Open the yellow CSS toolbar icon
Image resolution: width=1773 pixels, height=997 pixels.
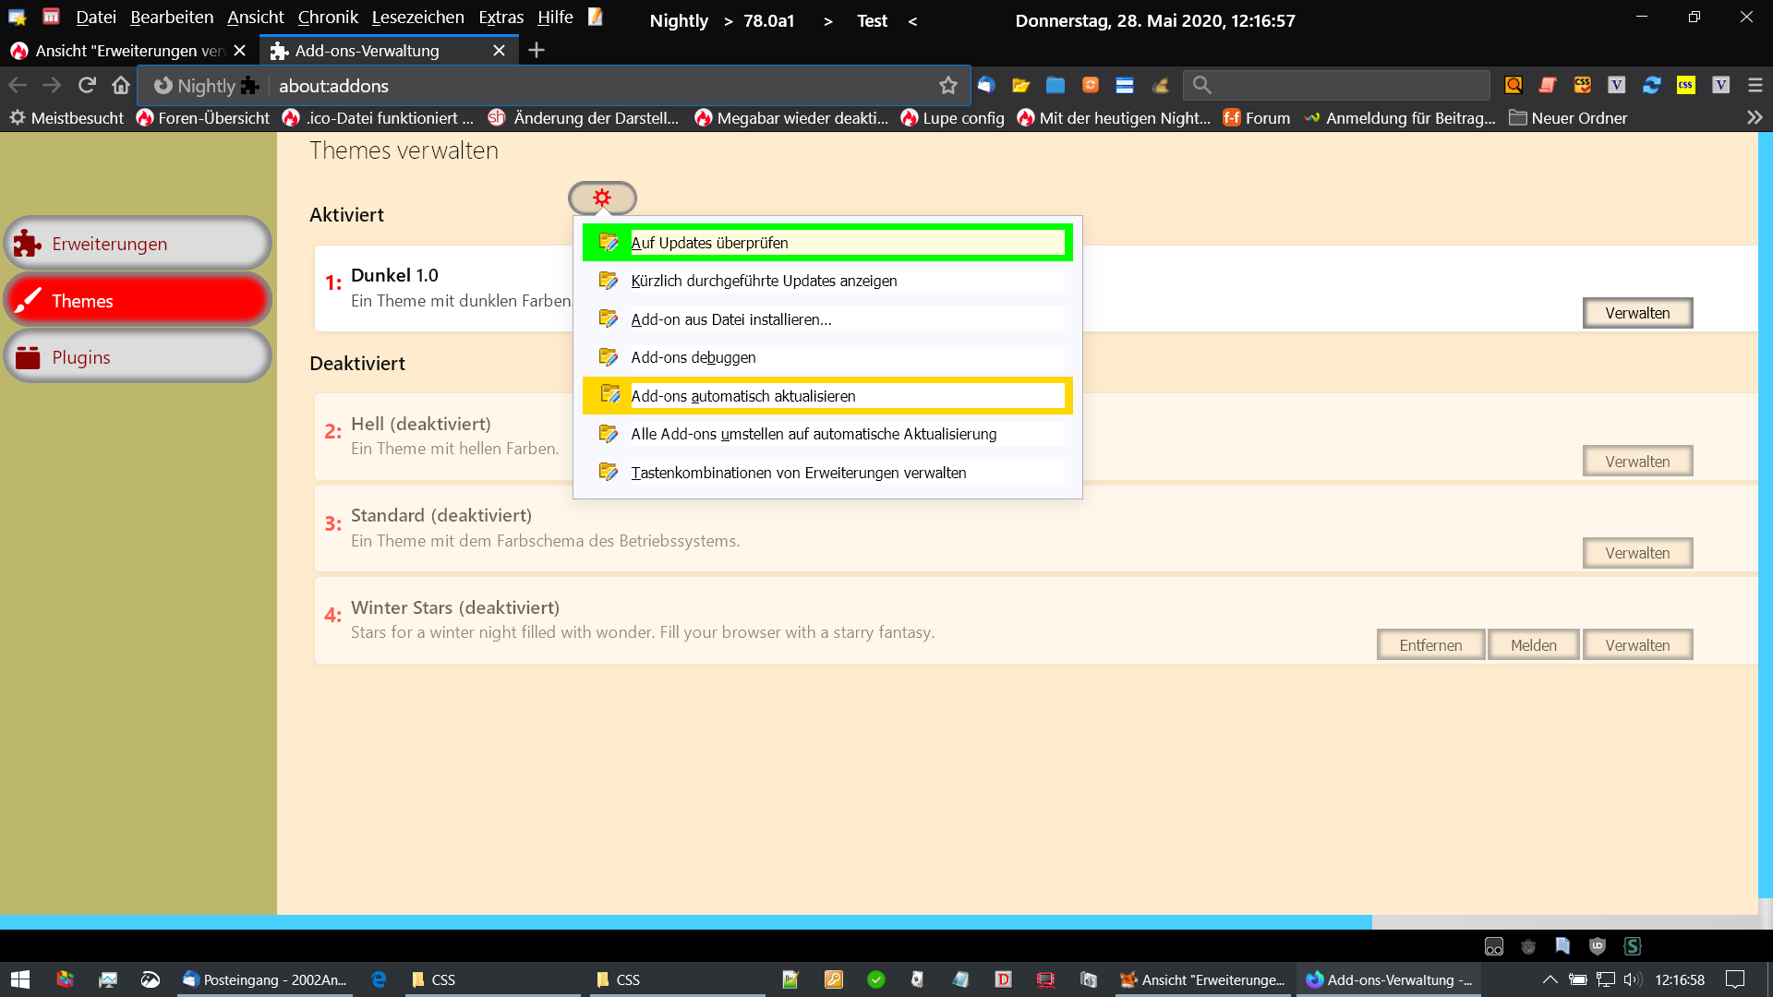point(1685,85)
